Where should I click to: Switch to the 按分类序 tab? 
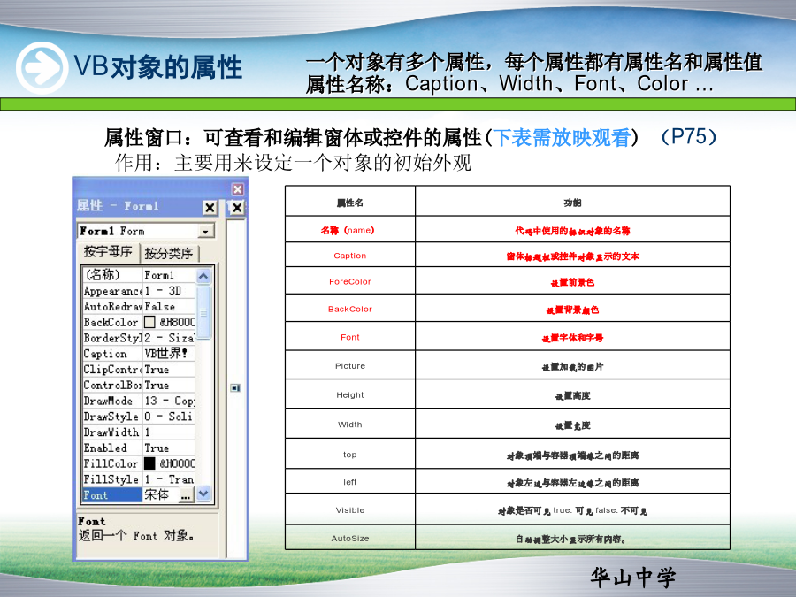[x=169, y=253]
